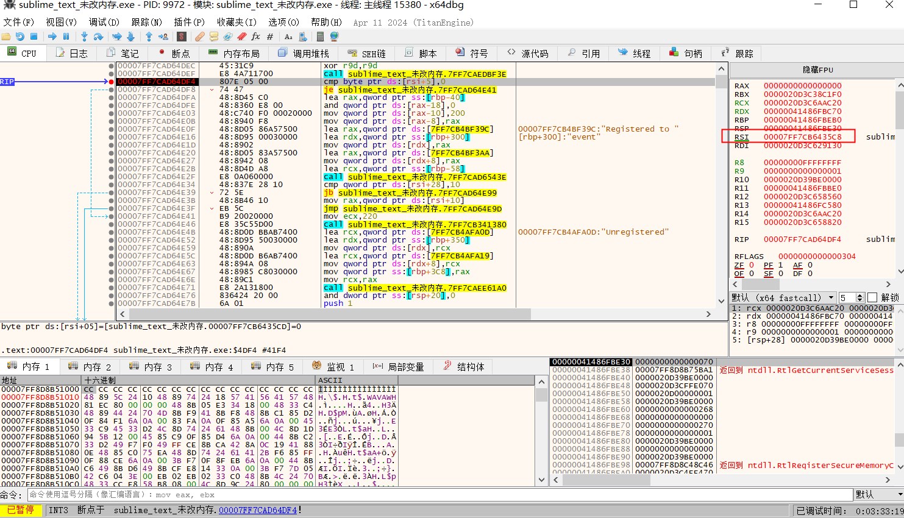Toggle the DF flag value
904x518 pixels.
tap(810, 274)
